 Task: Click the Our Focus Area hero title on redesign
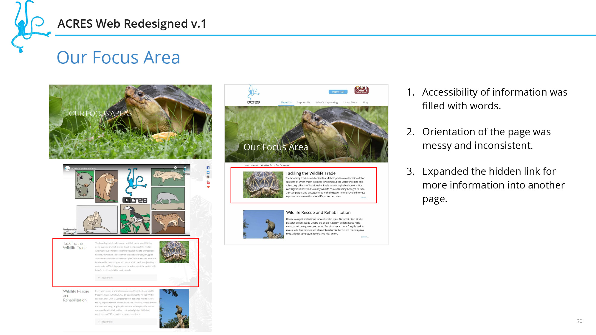tap(276, 147)
